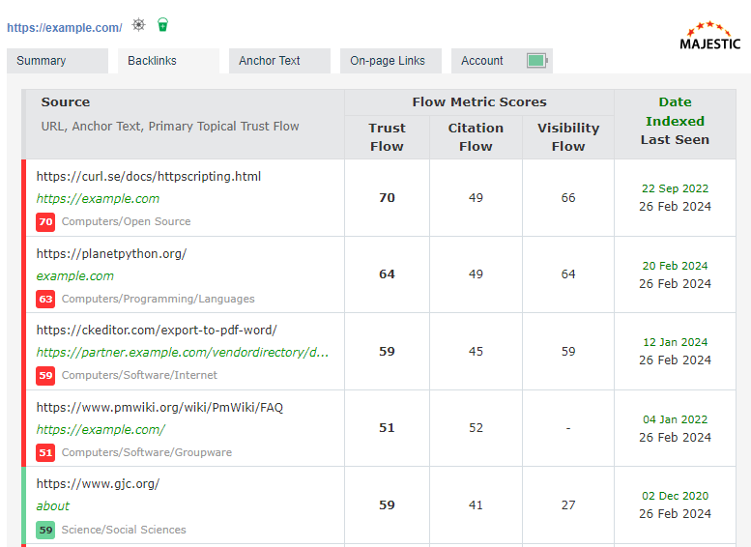Sort by Trust Flow column header
The height and width of the screenshot is (547, 751).
click(x=387, y=137)
